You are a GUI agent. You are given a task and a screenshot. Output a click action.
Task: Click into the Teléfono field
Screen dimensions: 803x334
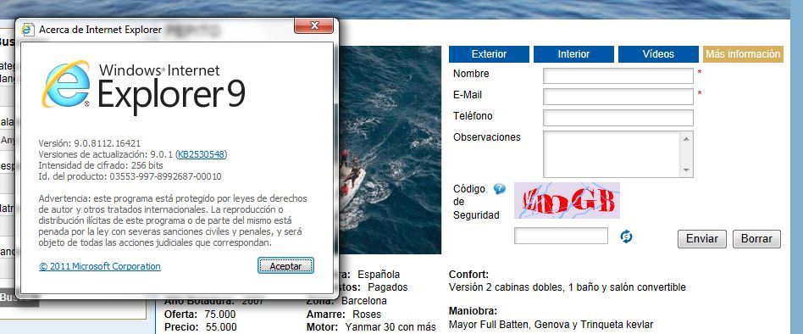[618, 117]
